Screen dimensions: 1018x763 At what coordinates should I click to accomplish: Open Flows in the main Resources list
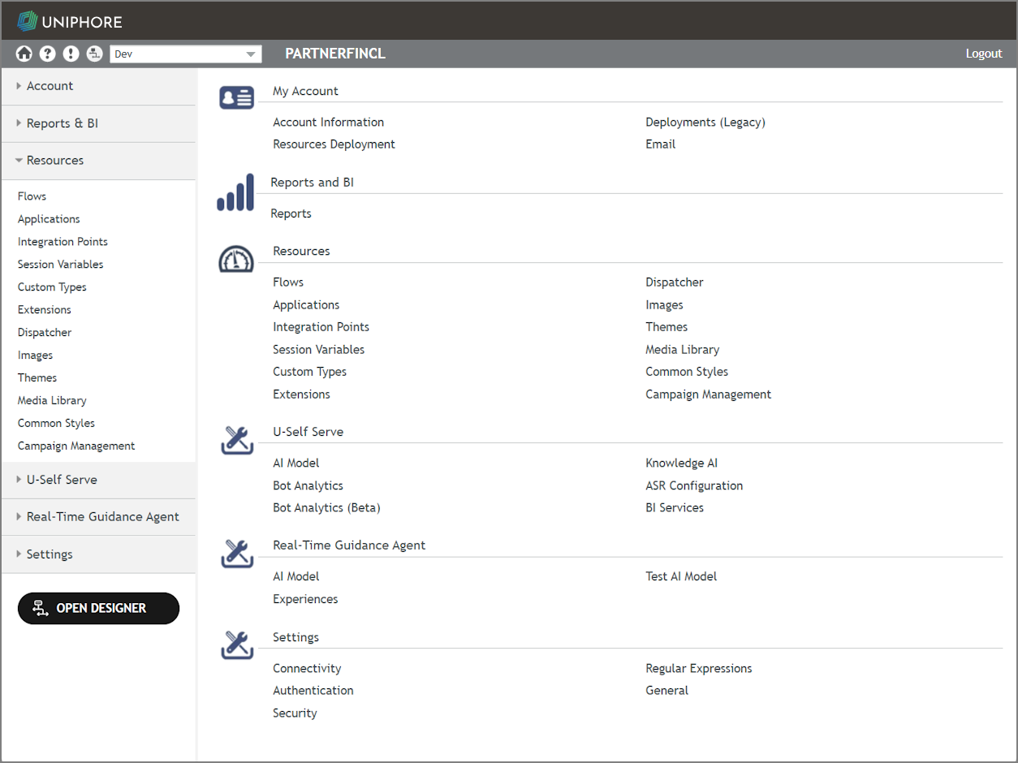click(288, 282)
